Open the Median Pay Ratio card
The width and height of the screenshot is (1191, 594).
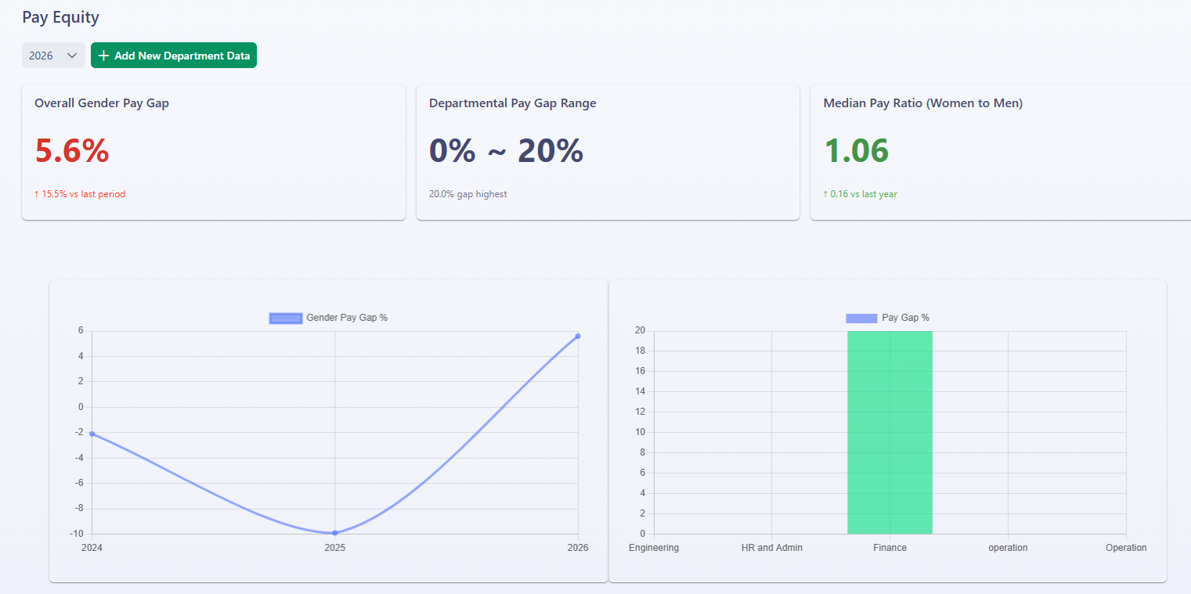click(1001, 152)
